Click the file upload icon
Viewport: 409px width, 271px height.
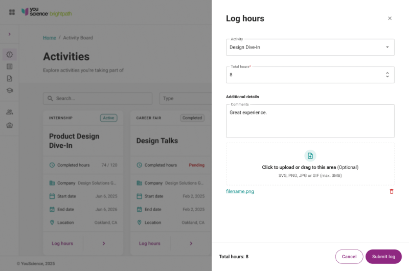coord(310,156)
